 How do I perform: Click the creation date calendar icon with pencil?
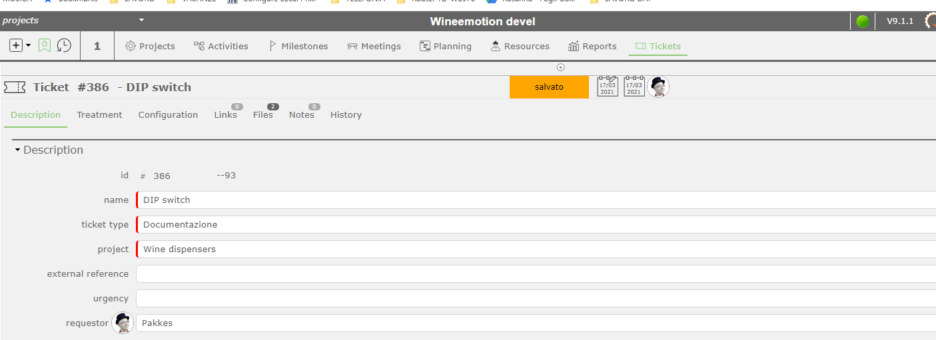608,86
